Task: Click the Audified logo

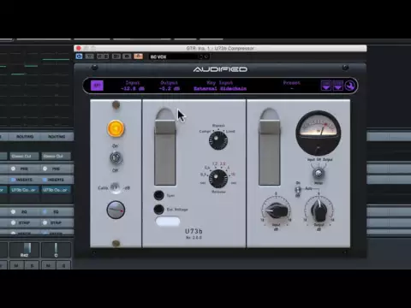Action: (220, 69)
